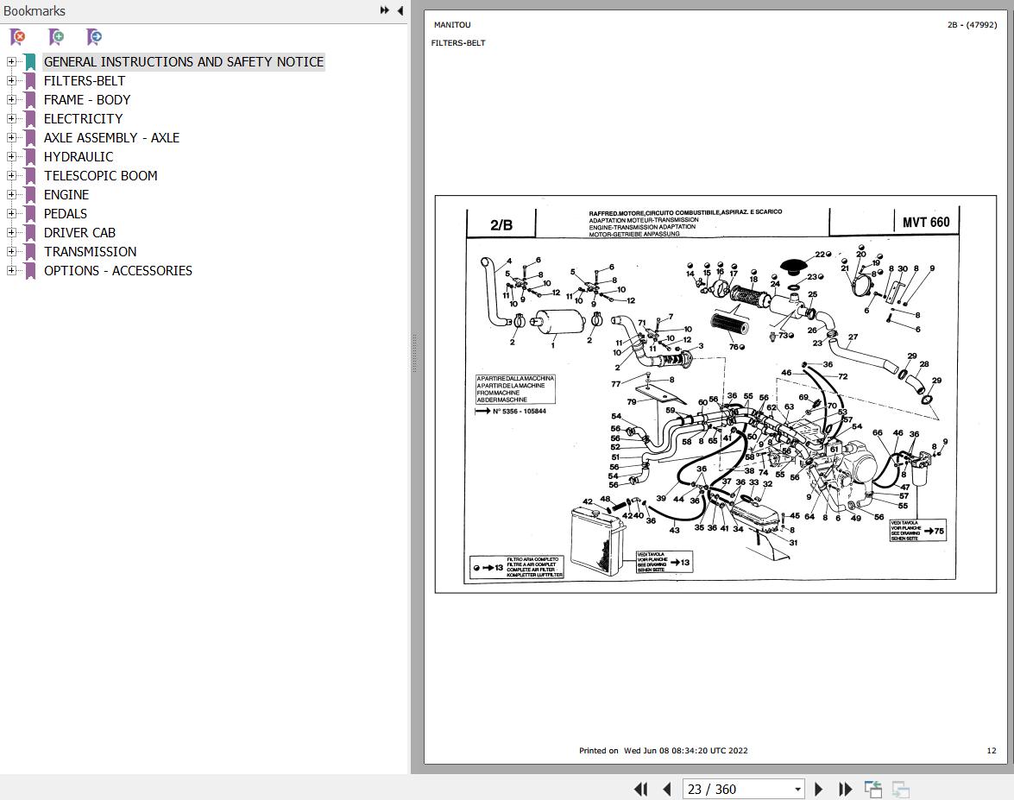Expand the ELECTRICITY bookmark node
Image resolution: width=1014 pixels, height=800 pixels.
[11, 119]
